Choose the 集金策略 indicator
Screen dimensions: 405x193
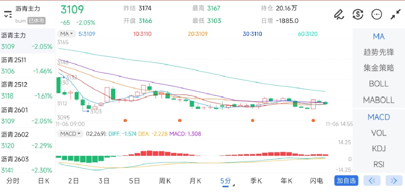pos(379,68)
